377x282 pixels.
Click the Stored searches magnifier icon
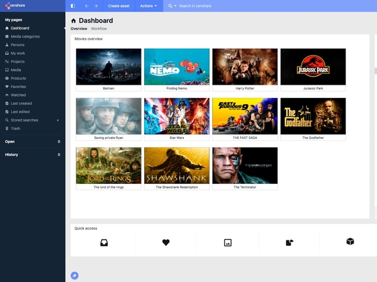click(7, 120)
